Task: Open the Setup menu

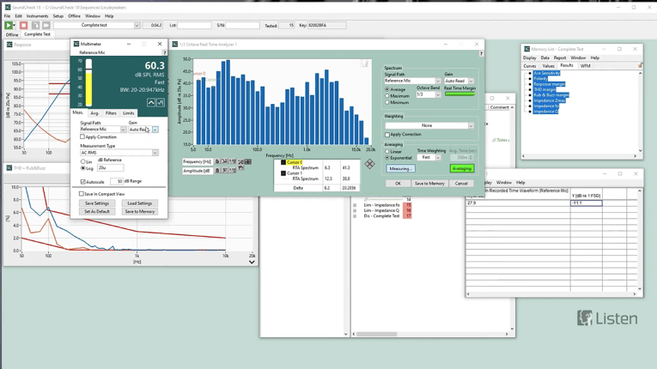Action: pos(58,16)
